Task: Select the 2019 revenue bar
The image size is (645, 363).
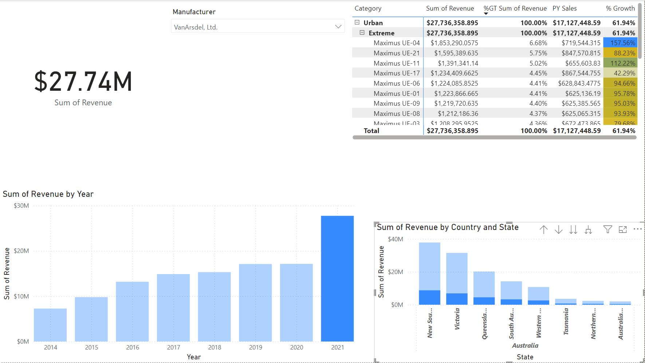Action: (255, 303)
